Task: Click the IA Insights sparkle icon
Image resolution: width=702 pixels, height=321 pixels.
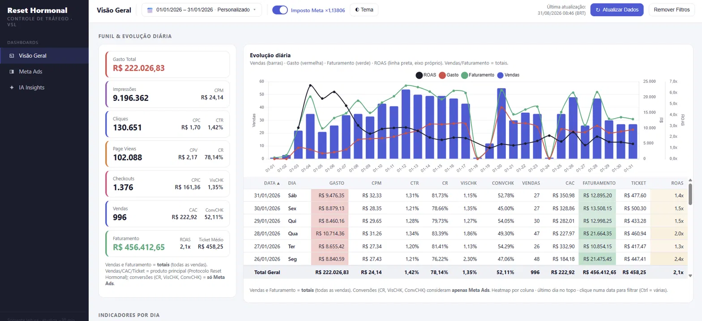Action: pyautogui.click(x=12, y=88)
